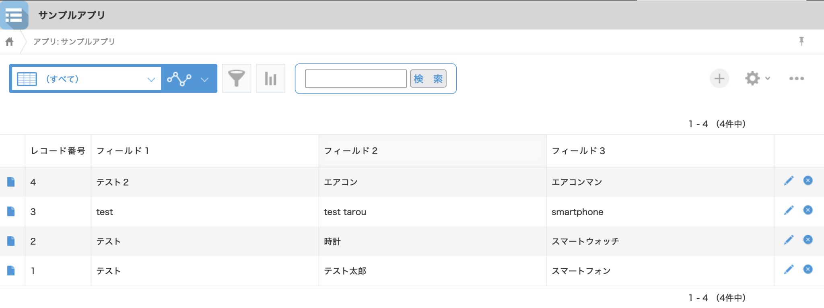Image resolution: width=824 pixels, height=308 pixels.
Task: Click the pin icon at top right
Action: [801, 41]
